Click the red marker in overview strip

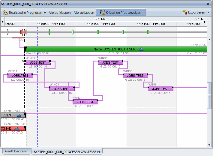22,32
